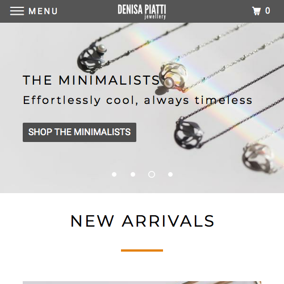
Task: Go home via Denisa Piatti logo
Action: [x=142, y=12]
